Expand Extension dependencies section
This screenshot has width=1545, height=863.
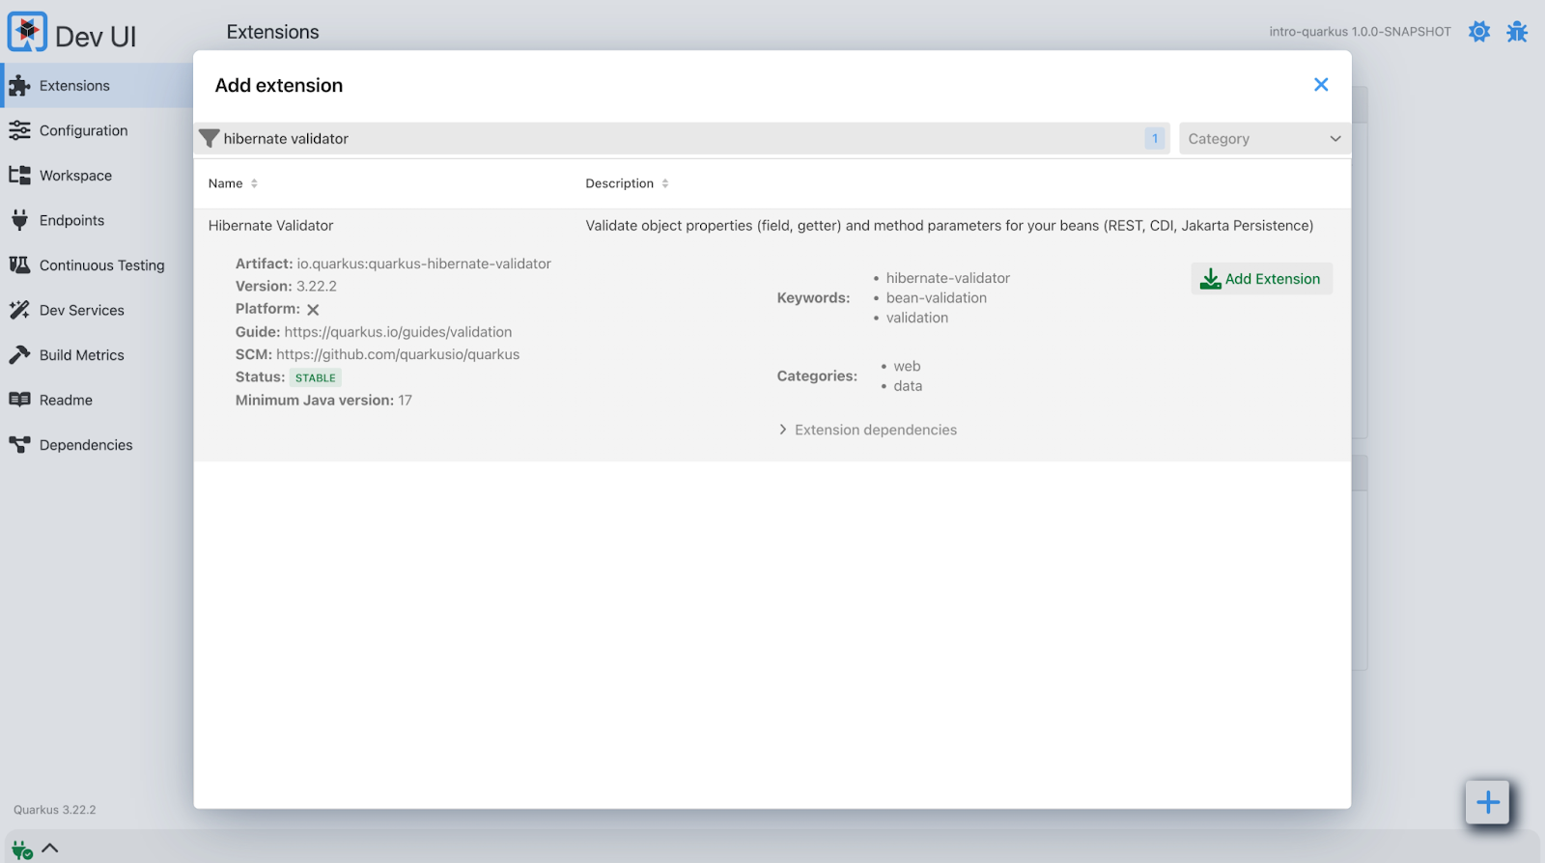click(x=867, y=430)
